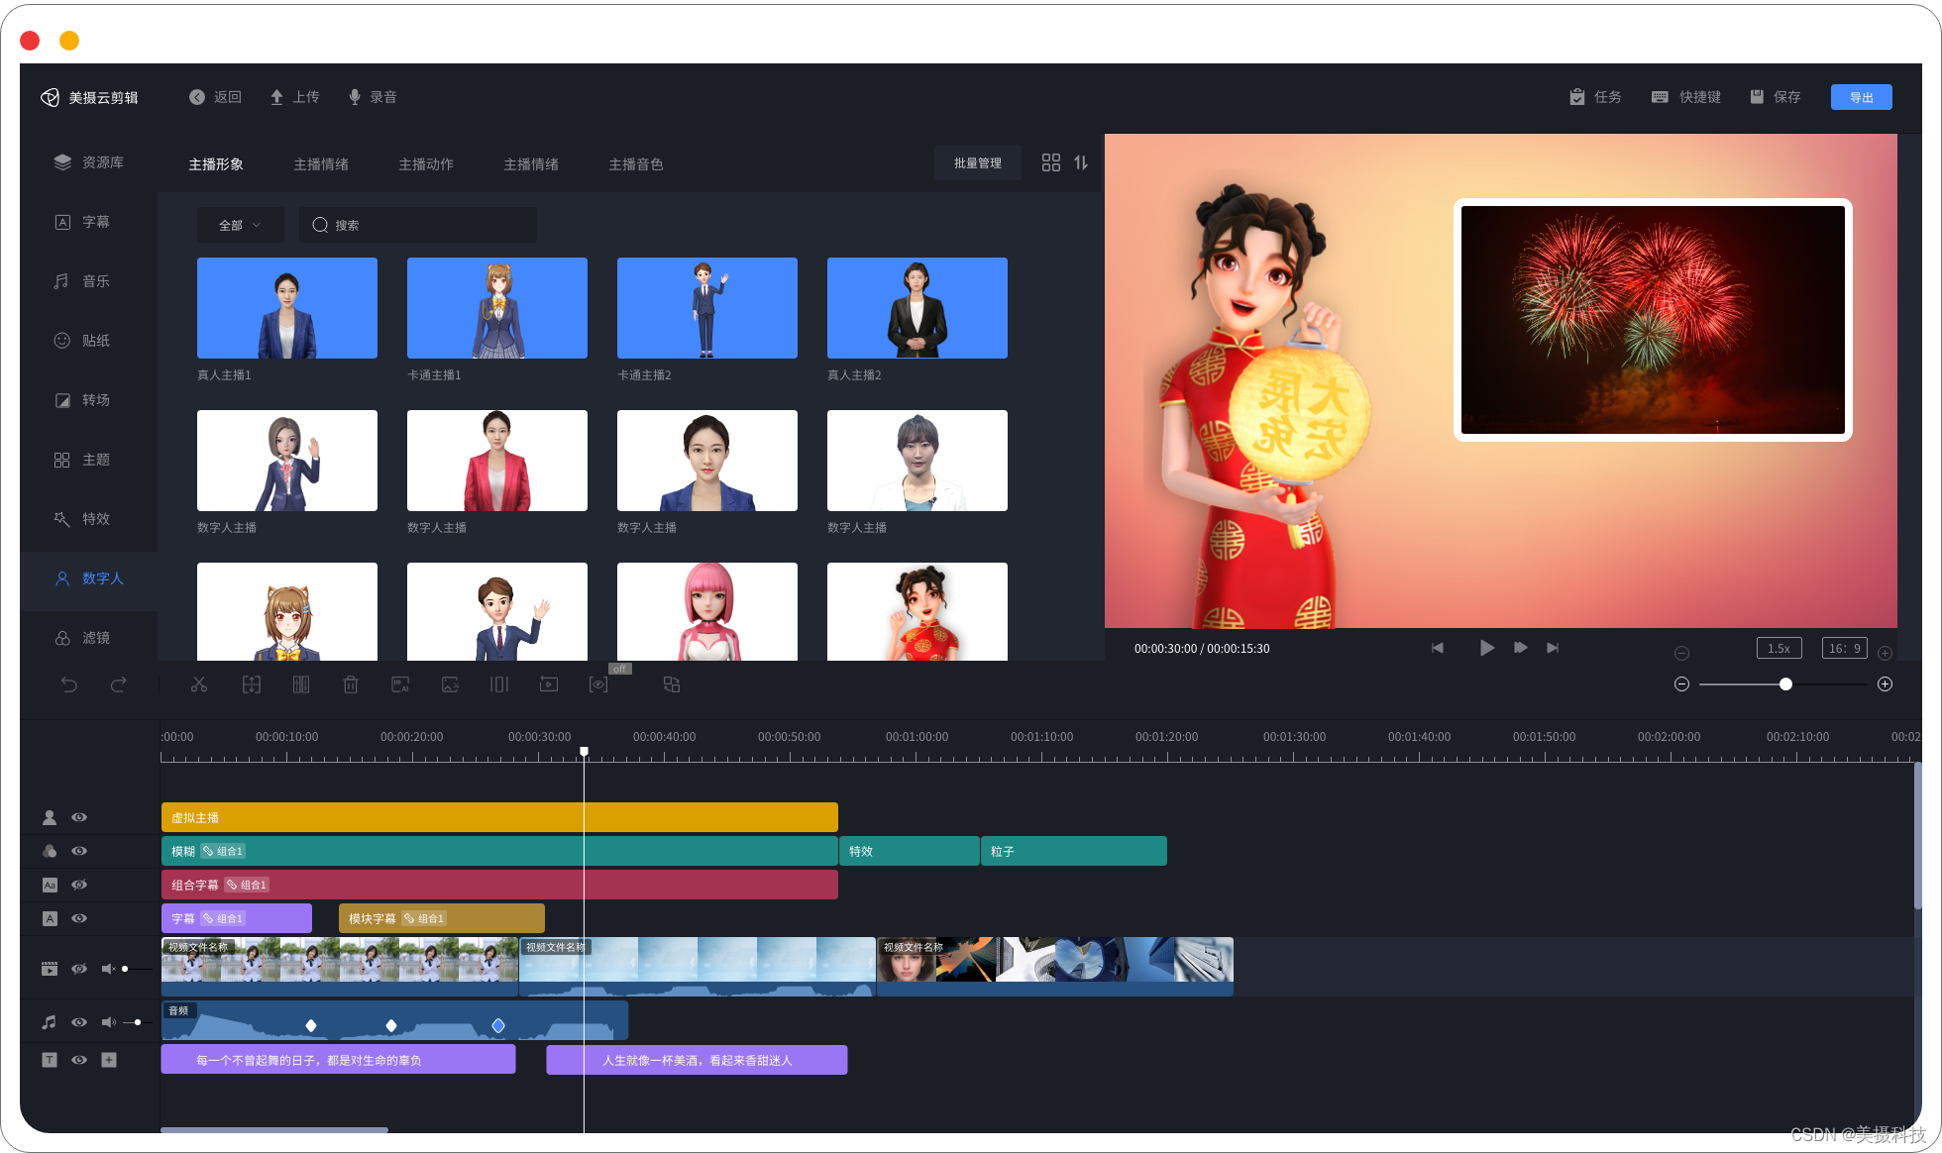Click the redo arrow icon
1942x1153 pixels.
(x=118, y=684)
